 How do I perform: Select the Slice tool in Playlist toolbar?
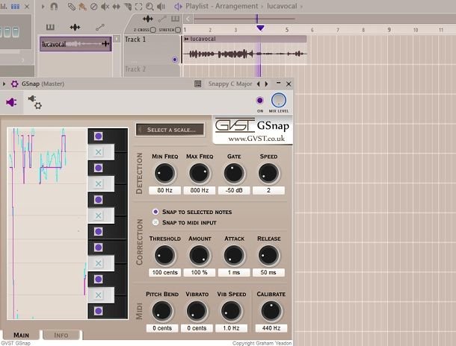[x=127, y=7]
